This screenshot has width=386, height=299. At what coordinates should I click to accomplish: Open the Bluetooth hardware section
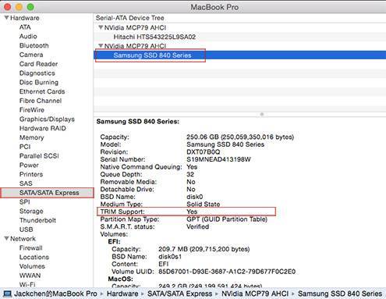click(34, 45)
